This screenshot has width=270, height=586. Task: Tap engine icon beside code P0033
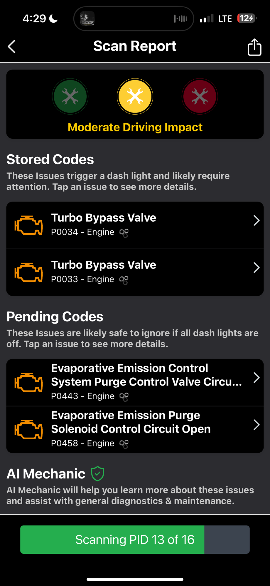(x=28, y=272)
